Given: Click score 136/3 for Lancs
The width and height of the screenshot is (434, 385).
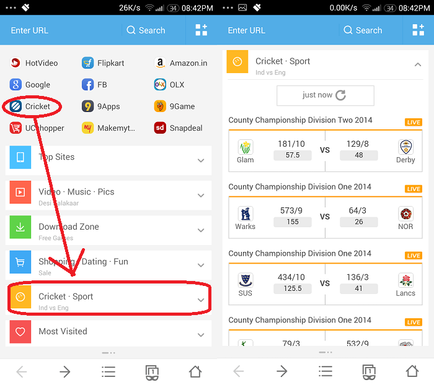Looking at the screenshot, I should pyautogui.click(x=358, y=277).
